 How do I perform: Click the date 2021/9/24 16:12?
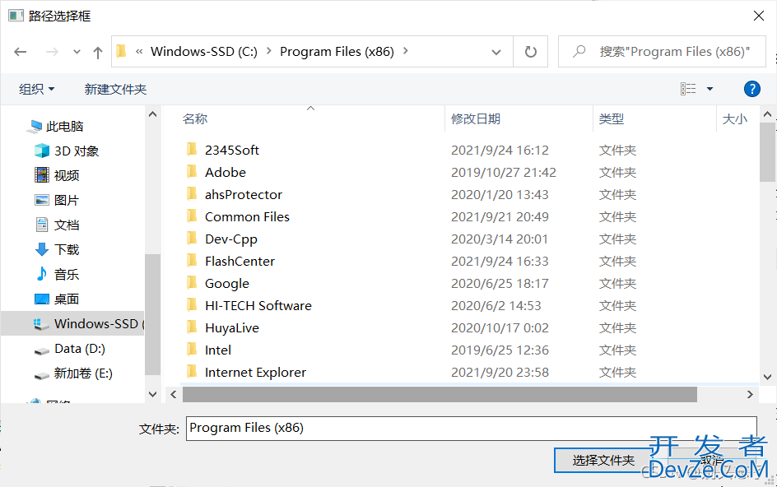(x=500, y=150)
